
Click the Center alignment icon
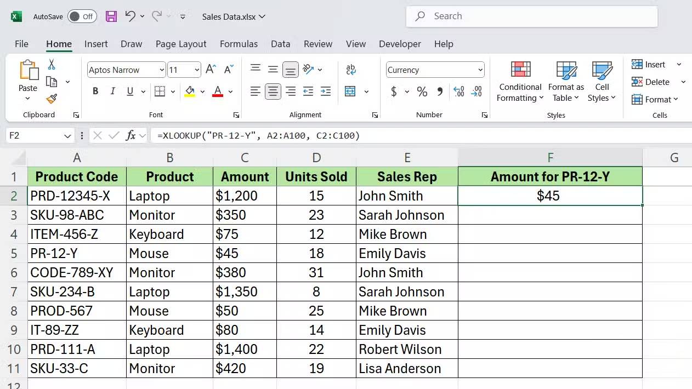point(273,91)
